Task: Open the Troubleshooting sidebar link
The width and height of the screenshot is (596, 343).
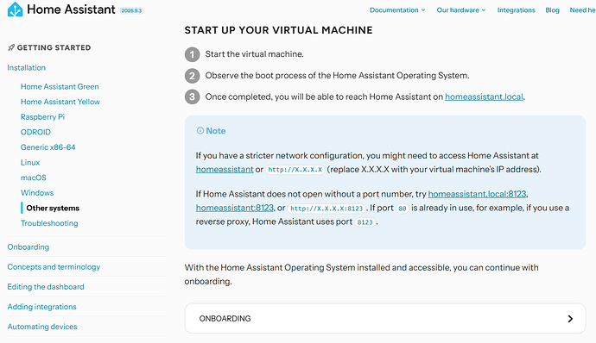Action: (49, 223)
